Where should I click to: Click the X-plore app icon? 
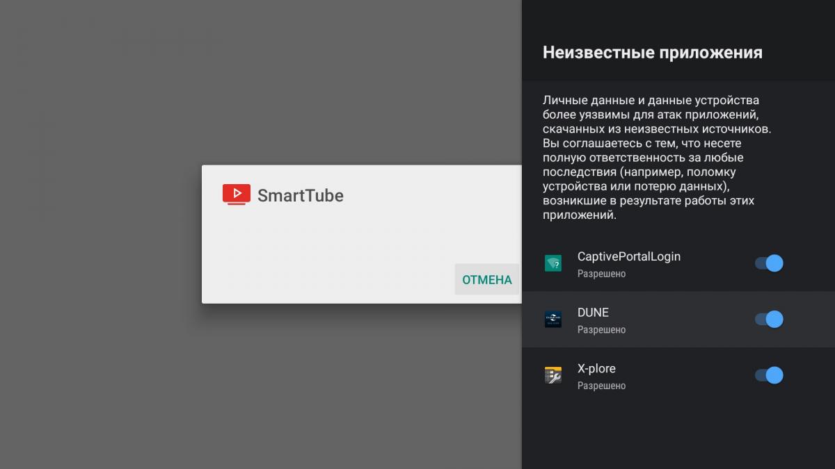coord(553,375)
